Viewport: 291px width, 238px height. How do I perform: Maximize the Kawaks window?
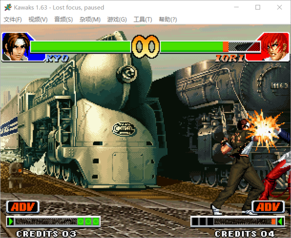(258, 7)
